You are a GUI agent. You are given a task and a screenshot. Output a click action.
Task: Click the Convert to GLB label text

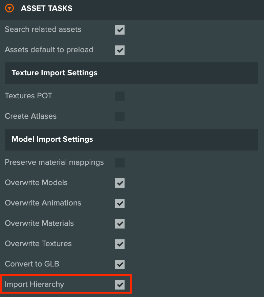pos(32,264)
